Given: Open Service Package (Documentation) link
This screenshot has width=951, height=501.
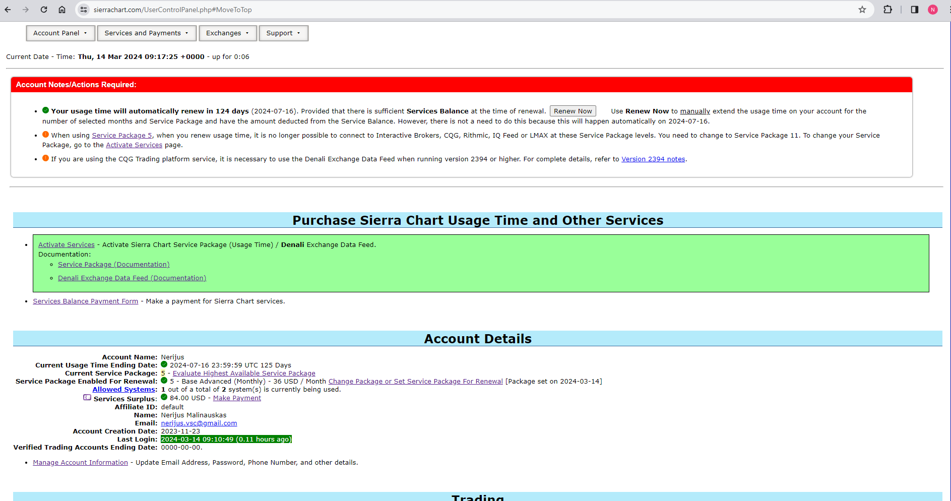Looking at the screenshot, I should (x=114, y=264).
